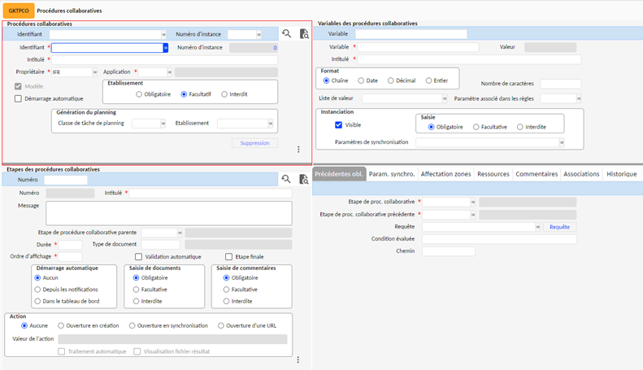Click the GKTPCO transaction code badge
Viewport: 643px width, 370px height.
(17, 11)
